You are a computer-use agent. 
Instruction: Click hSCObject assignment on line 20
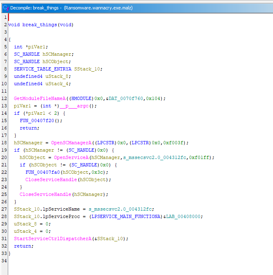click(x=32, y=157)
